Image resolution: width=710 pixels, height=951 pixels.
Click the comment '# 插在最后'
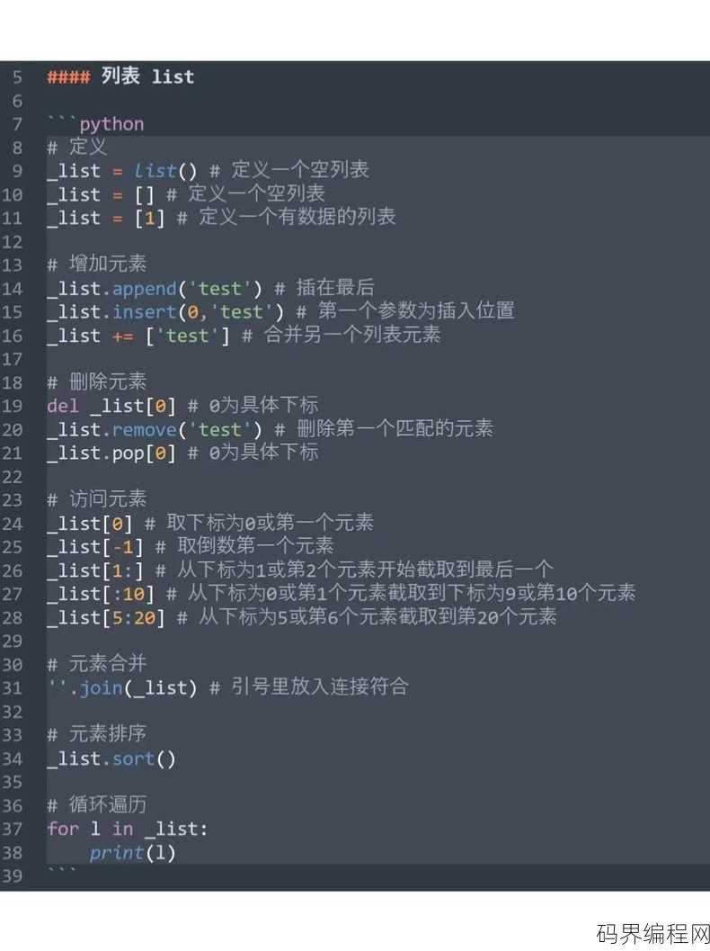(x=324, y=288)
